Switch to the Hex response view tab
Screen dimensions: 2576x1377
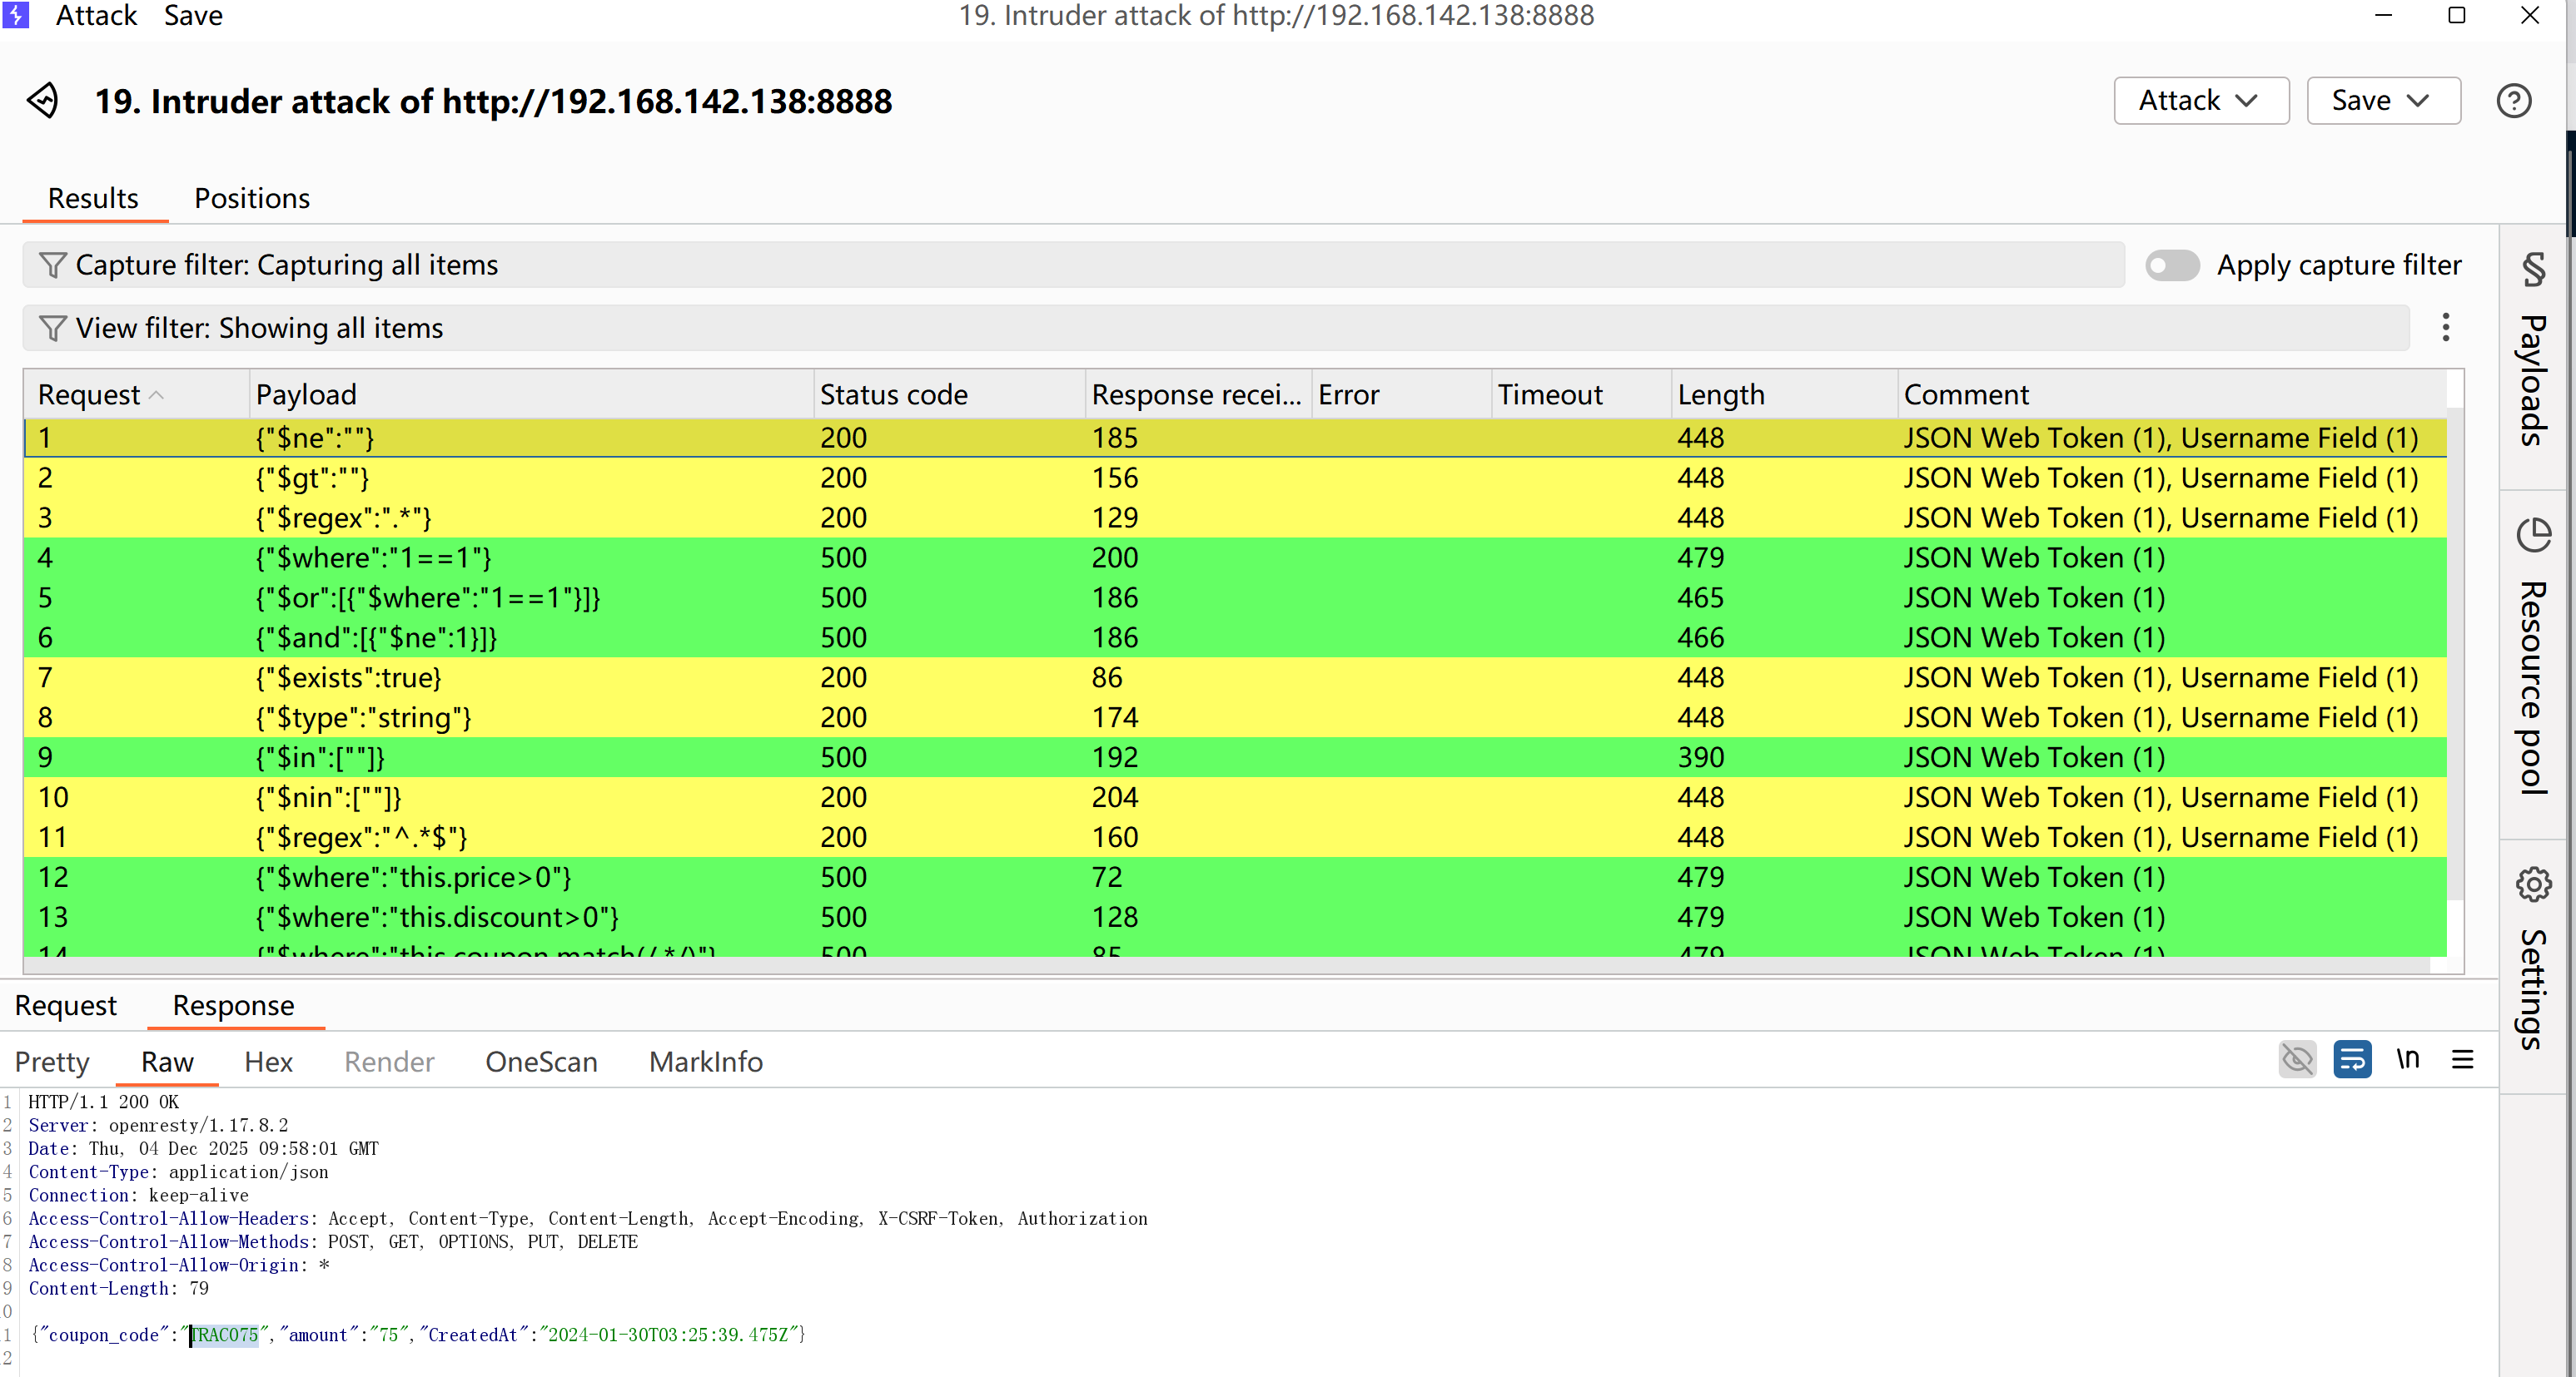pos(268,1061)
